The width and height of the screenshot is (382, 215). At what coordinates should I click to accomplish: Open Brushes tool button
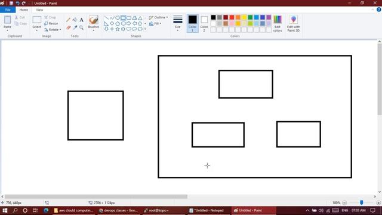pos(94,22)
